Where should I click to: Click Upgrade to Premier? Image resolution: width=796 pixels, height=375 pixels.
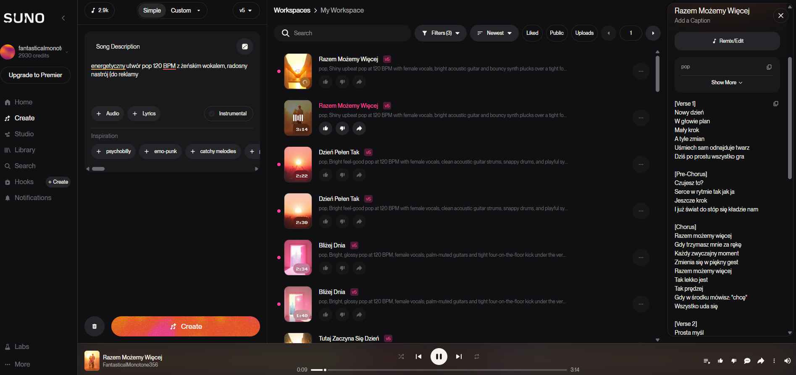(x=35, y=75)
